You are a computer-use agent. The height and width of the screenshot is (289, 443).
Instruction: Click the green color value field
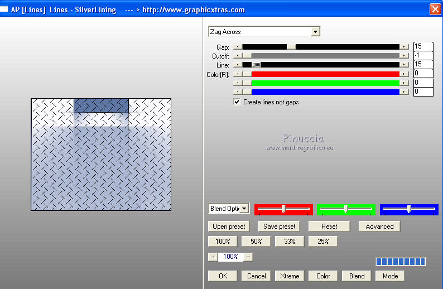pos(423,83)
